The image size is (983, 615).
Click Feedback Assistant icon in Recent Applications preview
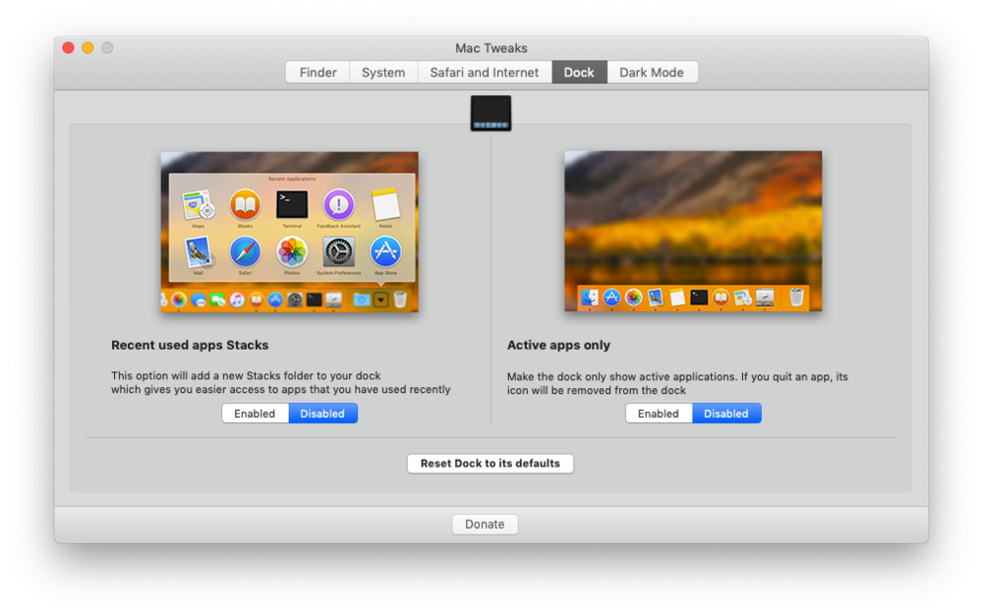pyautogui.click(x=338, y=205)
